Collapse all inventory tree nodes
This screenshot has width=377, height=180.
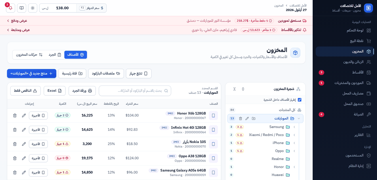(234, 89)
